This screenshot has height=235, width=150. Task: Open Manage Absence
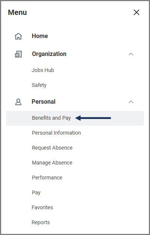pos(52,163)
